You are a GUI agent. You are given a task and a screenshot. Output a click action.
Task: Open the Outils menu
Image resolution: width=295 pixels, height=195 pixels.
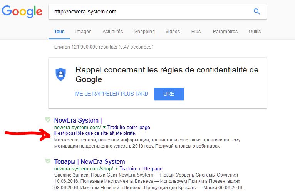click(x=255, y=32)
